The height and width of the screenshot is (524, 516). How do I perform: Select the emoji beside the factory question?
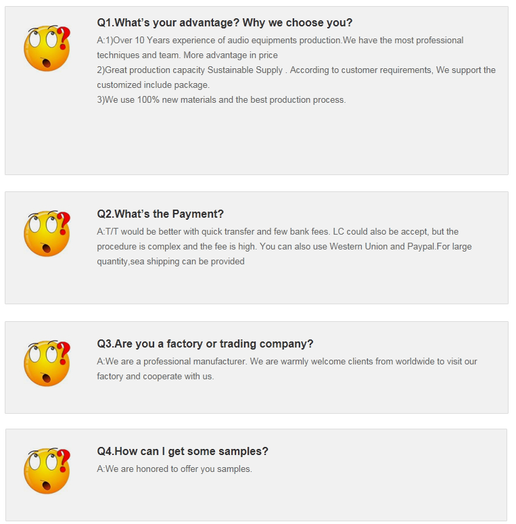[47, 363]
